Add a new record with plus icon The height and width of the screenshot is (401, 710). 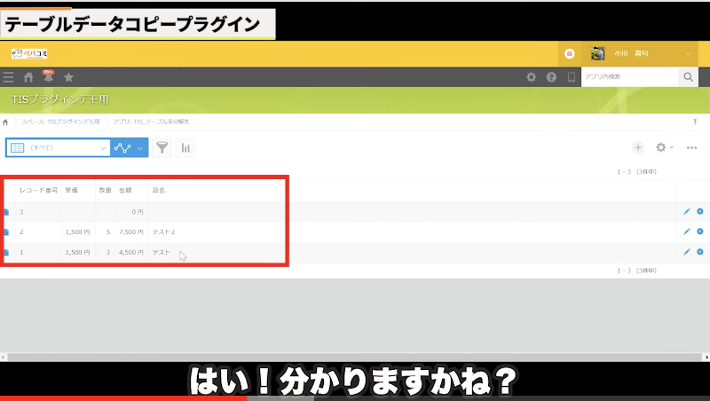tap(637, 147)
